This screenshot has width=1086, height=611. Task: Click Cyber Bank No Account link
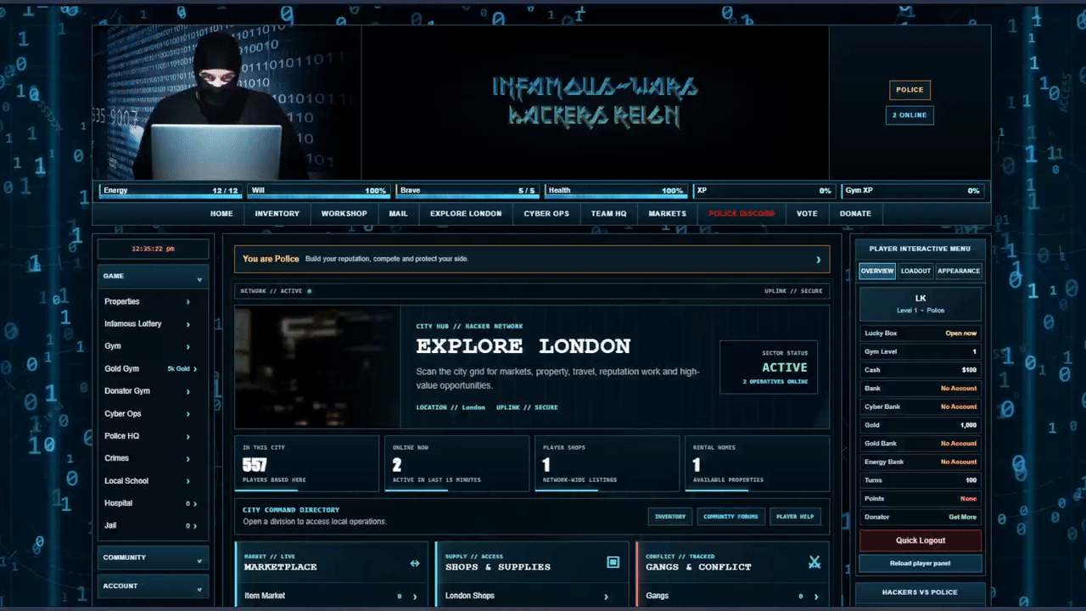coord(959,406)
